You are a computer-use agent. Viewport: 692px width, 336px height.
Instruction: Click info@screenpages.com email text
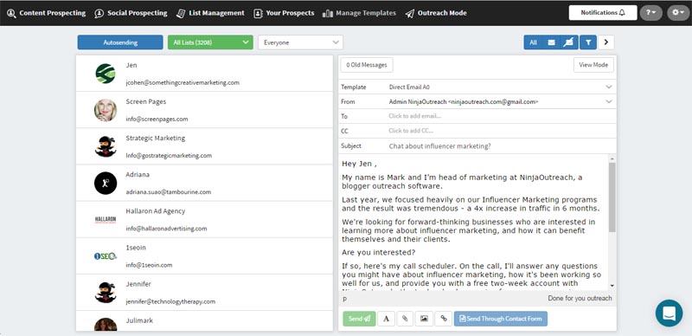tap(157, 119)
